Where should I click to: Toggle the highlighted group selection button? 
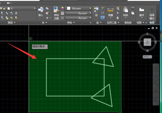pos(103,18)
